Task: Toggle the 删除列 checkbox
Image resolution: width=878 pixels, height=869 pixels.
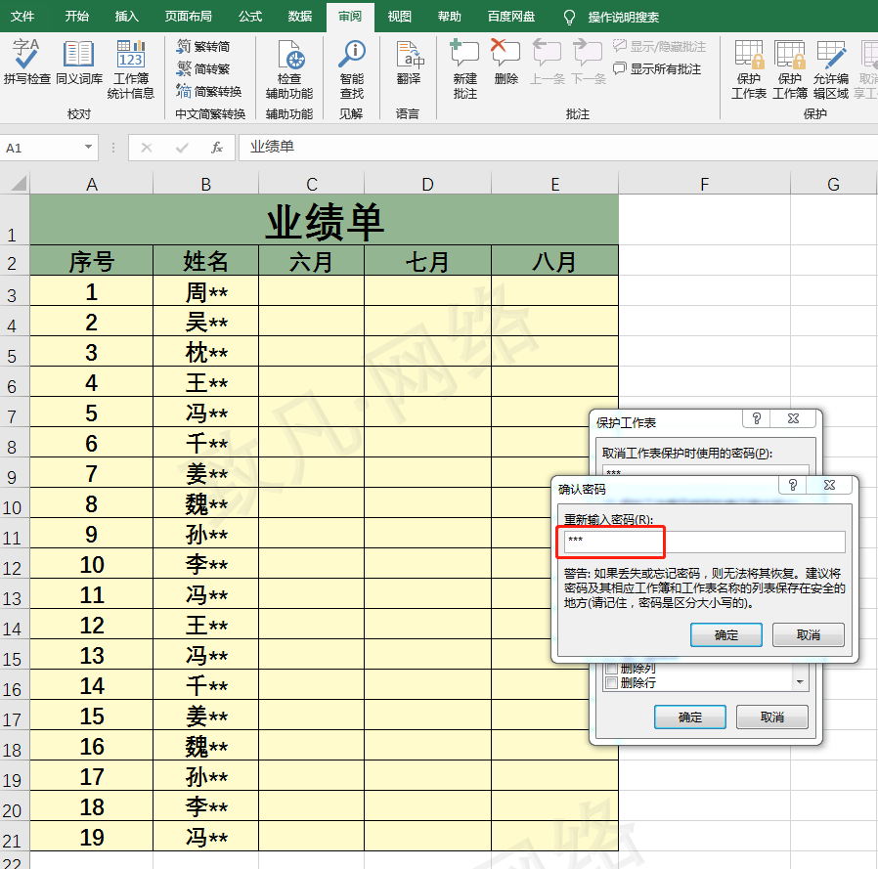Action: pos(611,668)
